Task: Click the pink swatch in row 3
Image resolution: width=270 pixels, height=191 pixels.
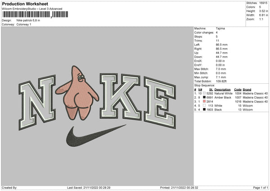Action: (x=204, y=101)
